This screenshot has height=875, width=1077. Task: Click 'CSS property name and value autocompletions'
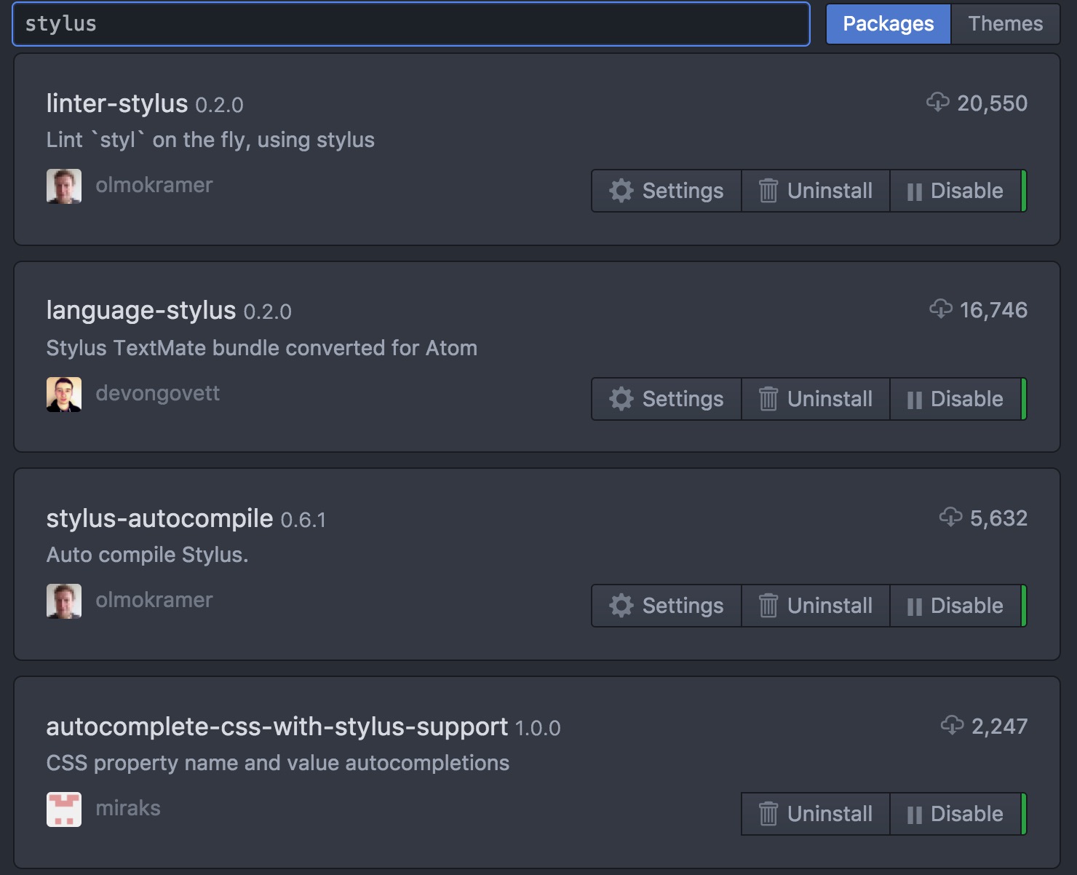pyautogui.click(x=278, y=763)
